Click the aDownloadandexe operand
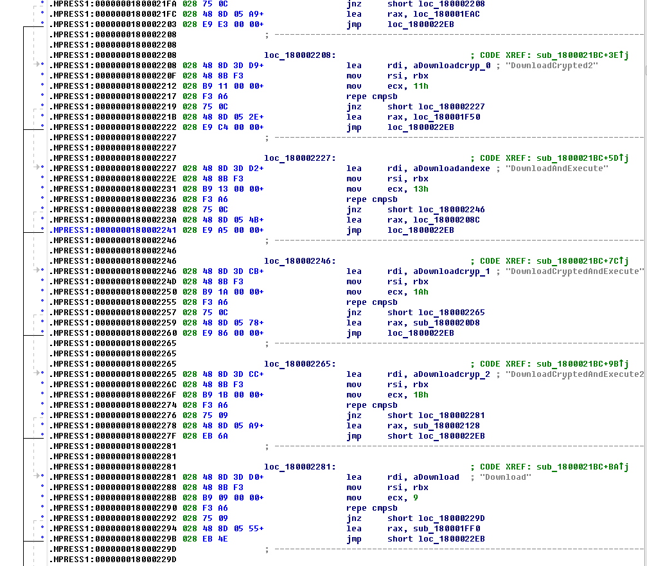 [452, 169]
